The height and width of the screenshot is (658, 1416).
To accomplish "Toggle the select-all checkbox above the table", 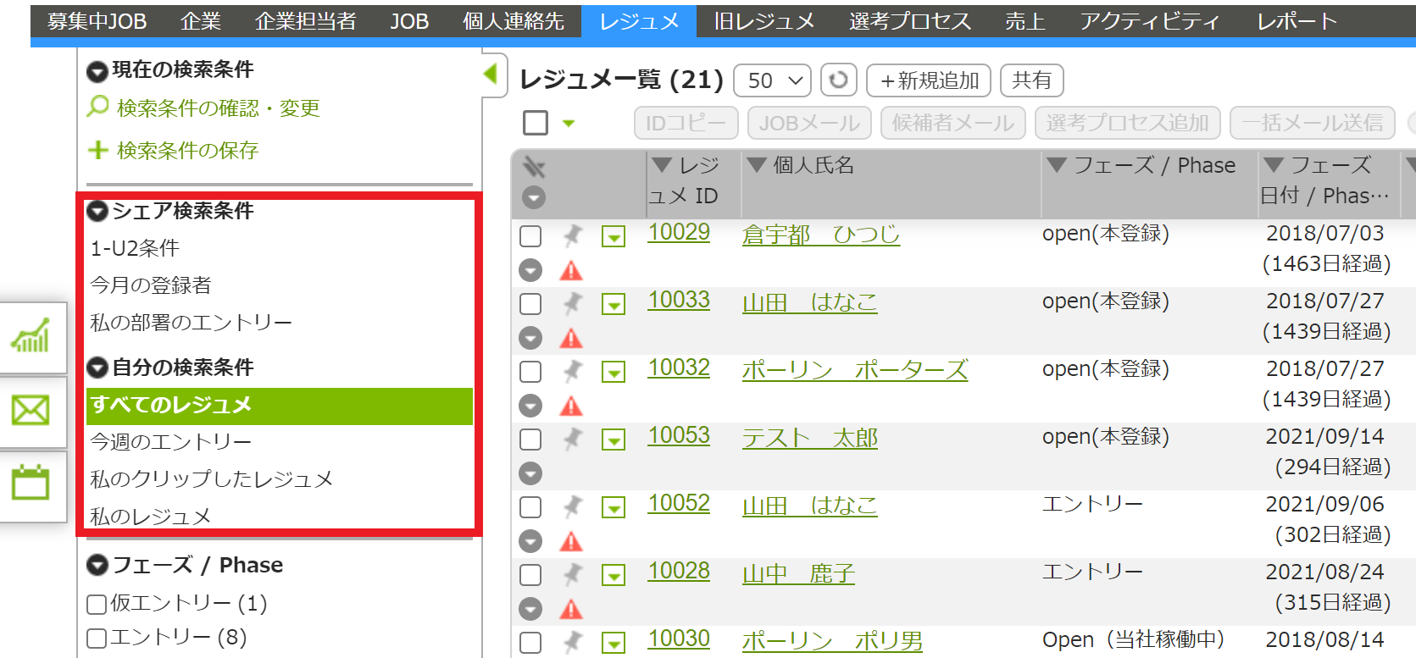I will point(536,123).
